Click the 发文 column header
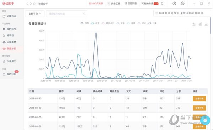 (129, 91)
